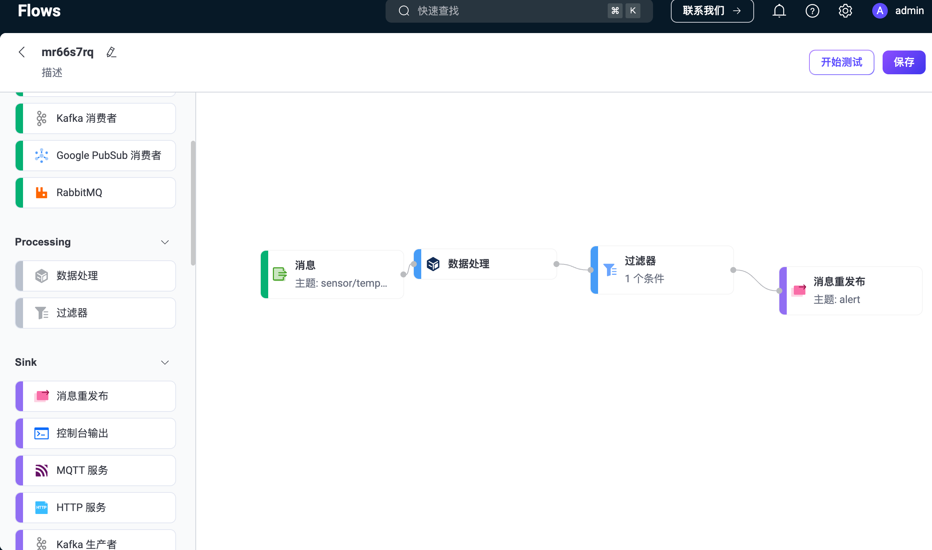Add a 消息重发布 sink node
This screenshot has height=550, width=932.
click(x=95, y=396)
